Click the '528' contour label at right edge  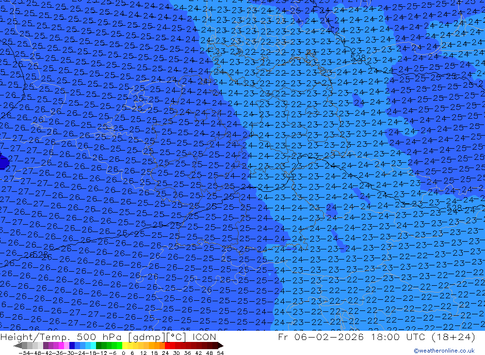coord(454,208)
